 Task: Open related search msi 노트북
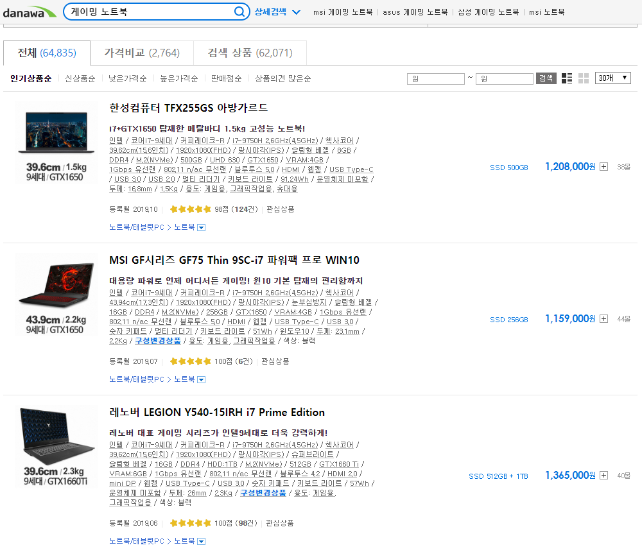coord(547,12)
